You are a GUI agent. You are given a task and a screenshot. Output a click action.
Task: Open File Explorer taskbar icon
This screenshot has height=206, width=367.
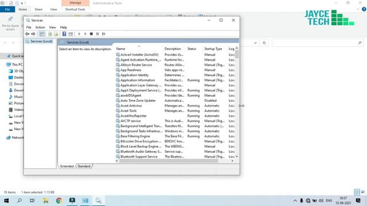46,201
